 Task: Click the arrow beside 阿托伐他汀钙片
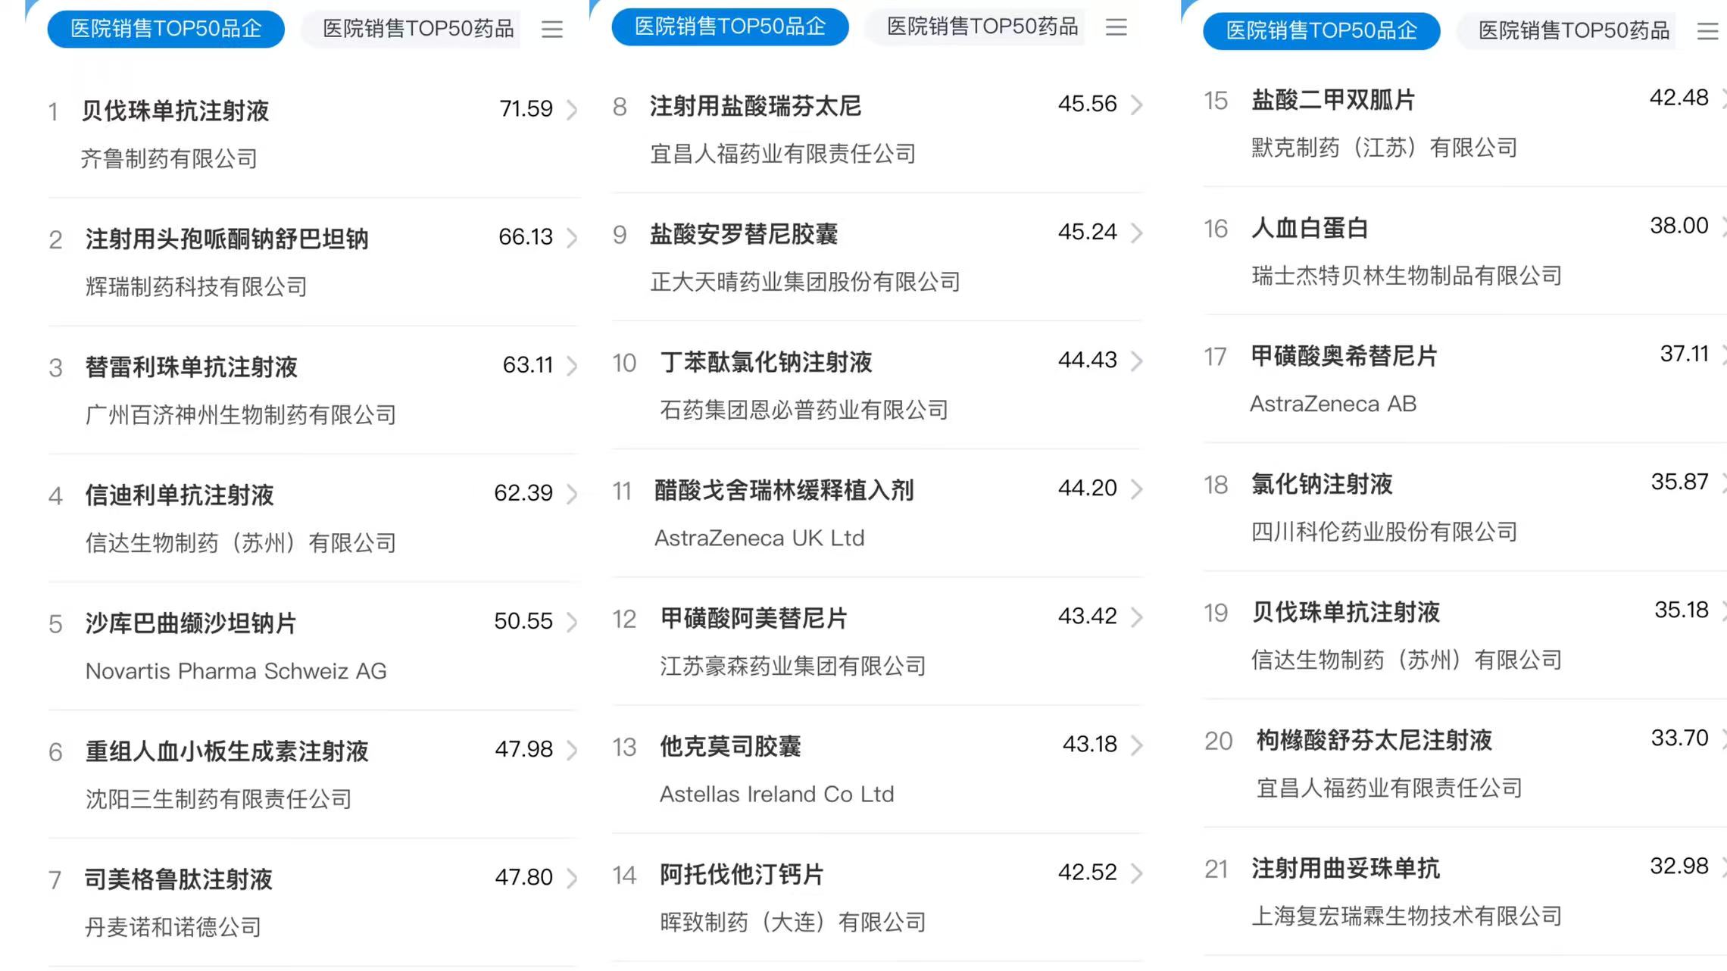tap(1137, 873)
